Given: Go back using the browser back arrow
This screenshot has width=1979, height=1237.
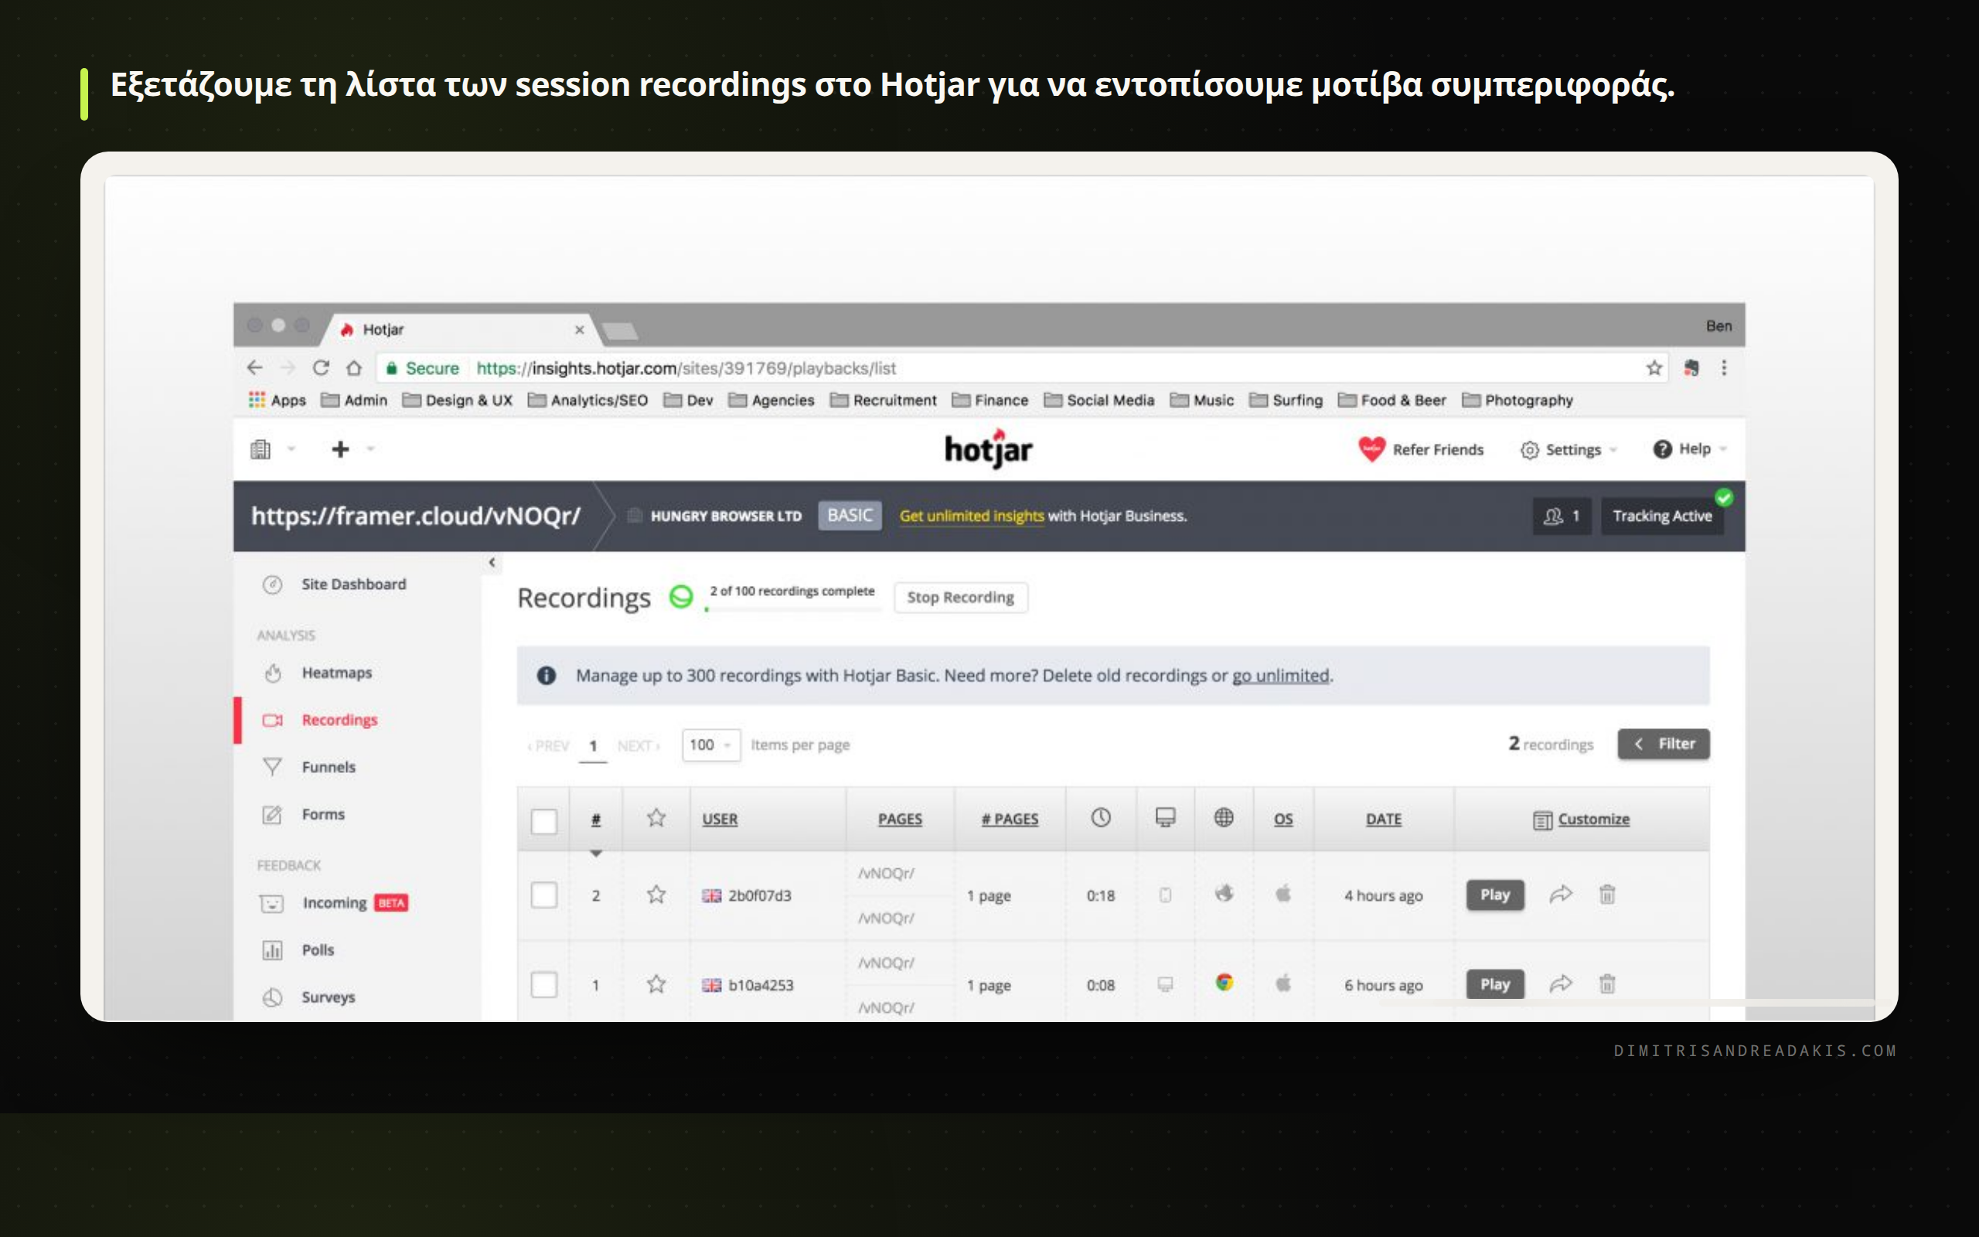Looking at the screenshot, I should pos(255,368).
